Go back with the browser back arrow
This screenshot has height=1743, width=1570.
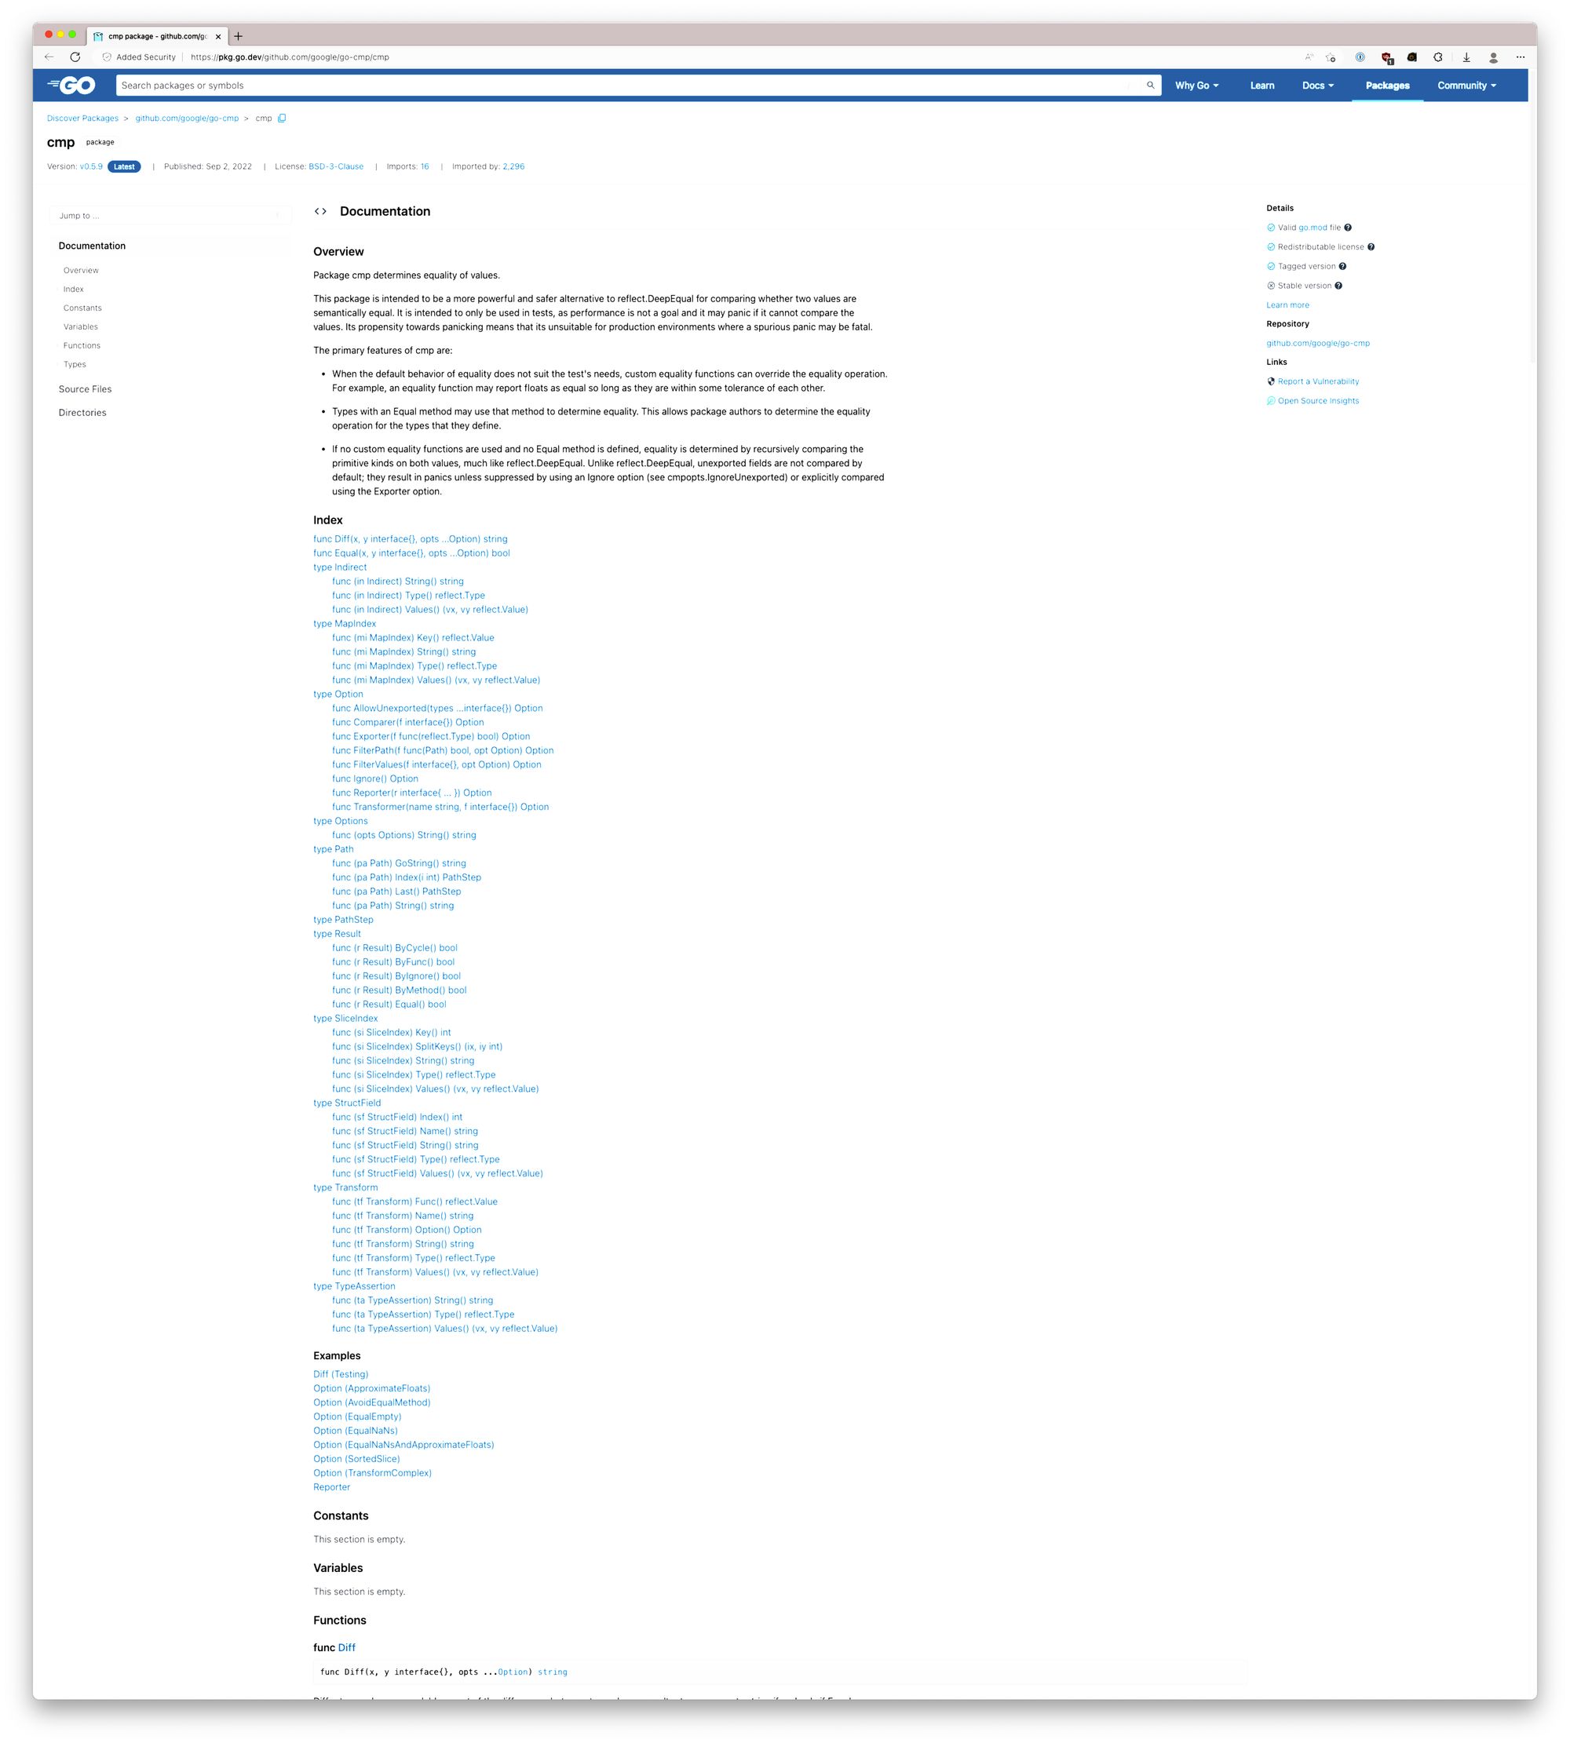tap(49, 57)
